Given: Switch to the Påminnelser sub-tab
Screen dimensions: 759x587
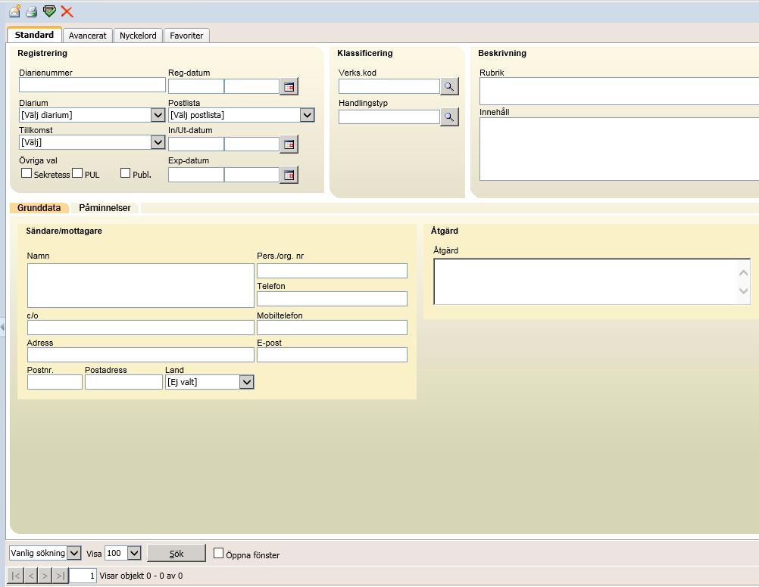Looking at the screenshot, I should (105, 208).
